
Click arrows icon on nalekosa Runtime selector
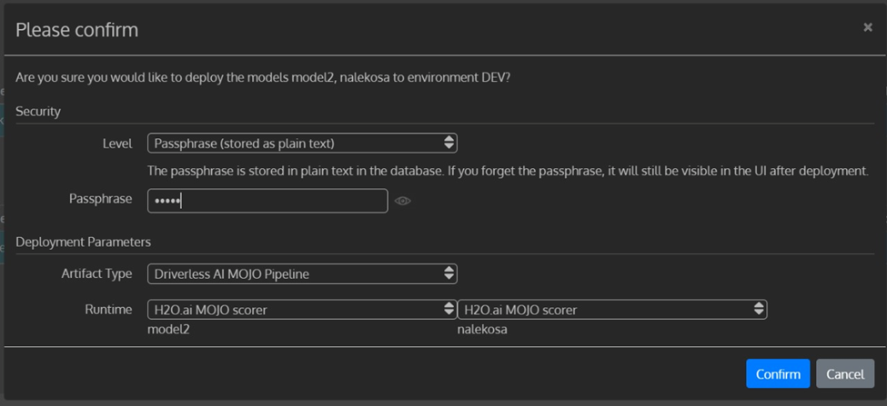[759, 310]
